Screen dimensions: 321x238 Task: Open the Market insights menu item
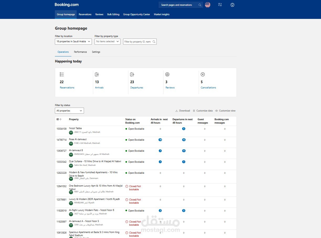pyautogui.click(x=162, y=14)
